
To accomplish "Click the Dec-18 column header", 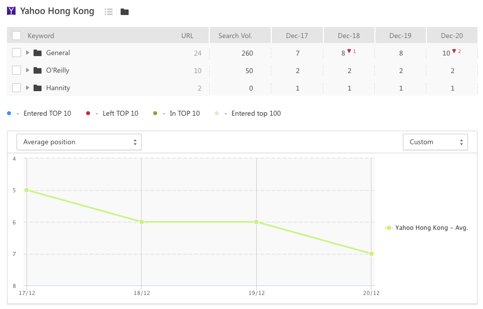I will (349, 36).
